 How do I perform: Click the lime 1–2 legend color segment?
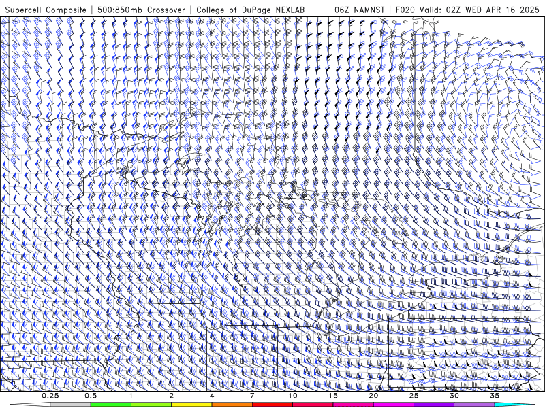151,405
